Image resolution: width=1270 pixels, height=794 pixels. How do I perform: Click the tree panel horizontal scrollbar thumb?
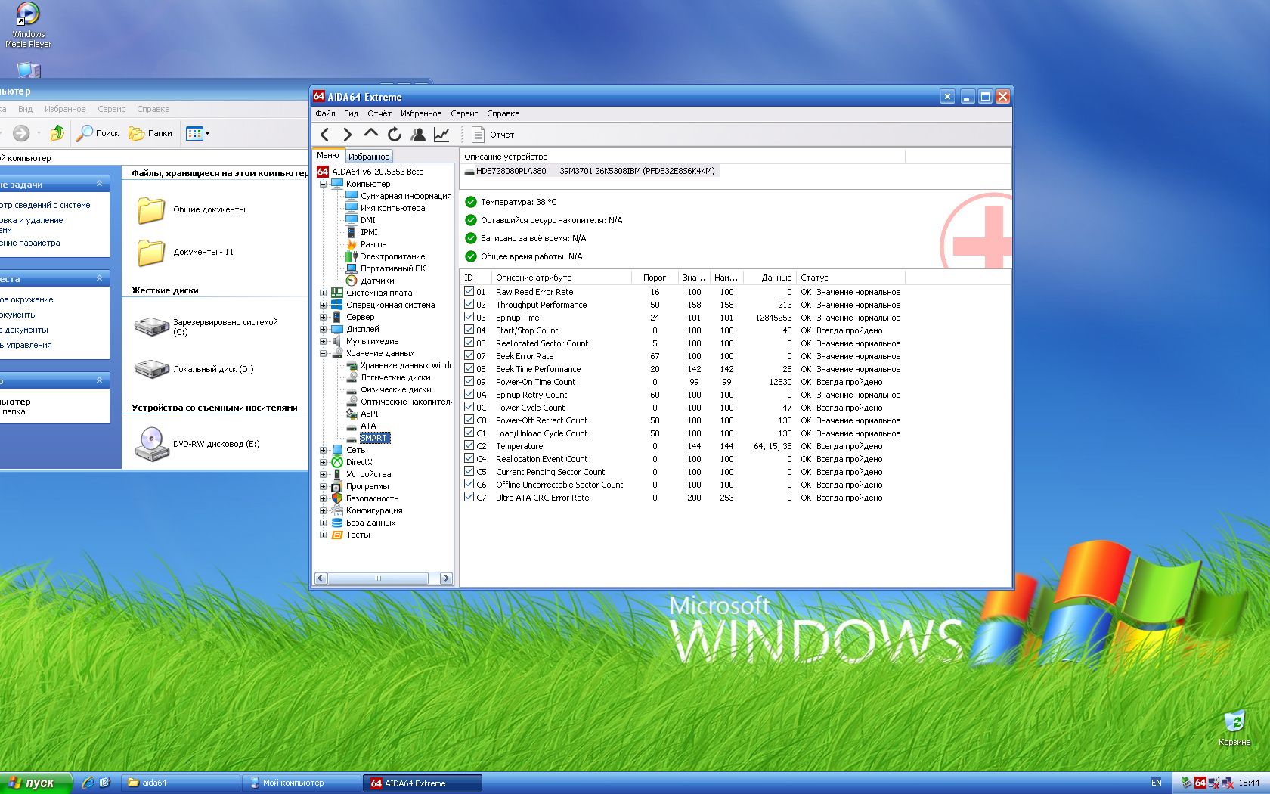click(378, 578)
